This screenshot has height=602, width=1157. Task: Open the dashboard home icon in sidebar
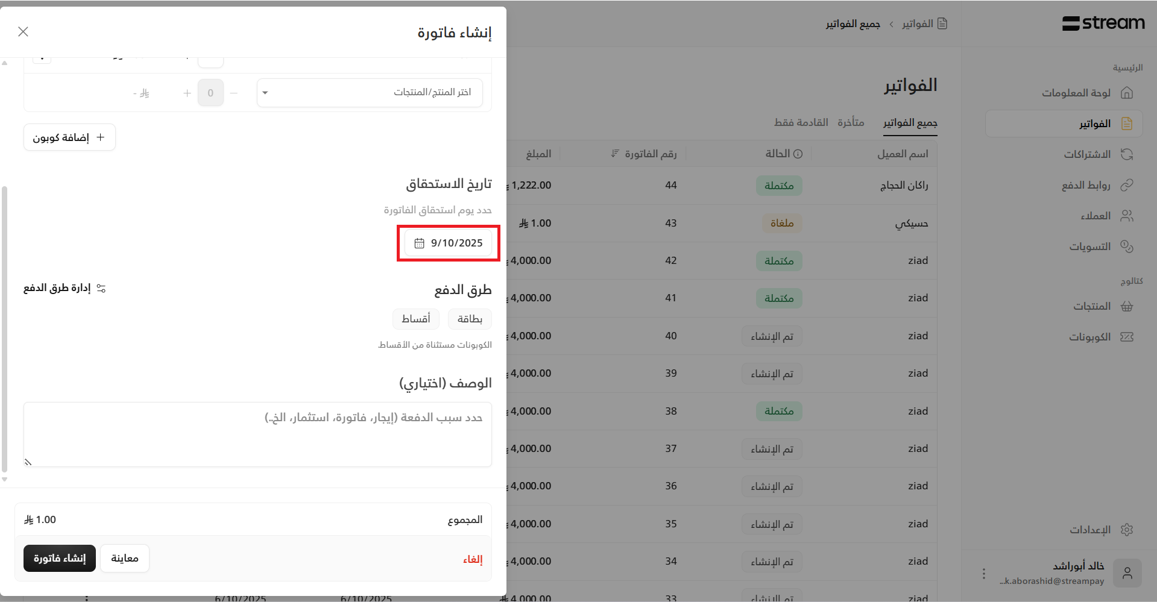(1126, 93)
